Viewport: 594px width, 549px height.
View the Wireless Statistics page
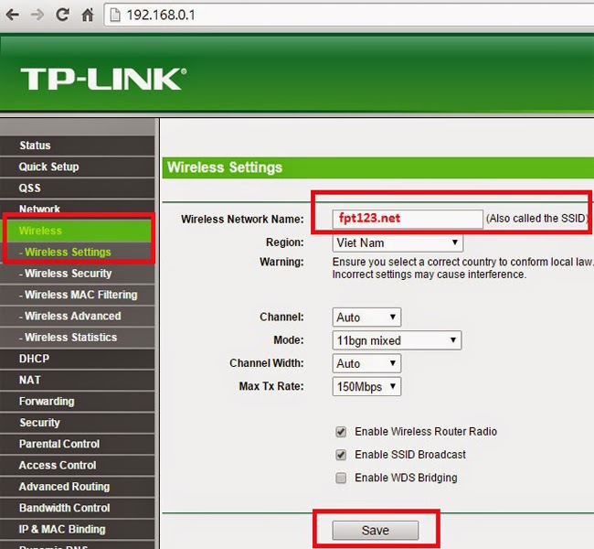click(78, 337)
